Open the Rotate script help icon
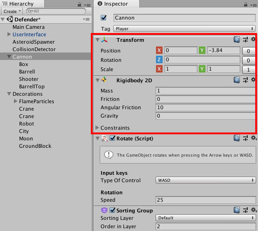 pyautogui.click(x=237, y=138)
